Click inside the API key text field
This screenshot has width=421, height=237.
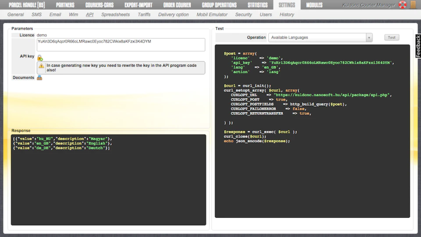[x=121, y=45]
